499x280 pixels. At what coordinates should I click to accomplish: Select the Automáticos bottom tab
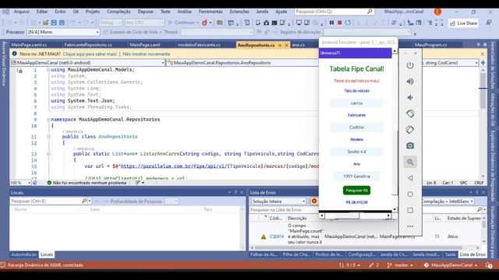click(23, 254)
